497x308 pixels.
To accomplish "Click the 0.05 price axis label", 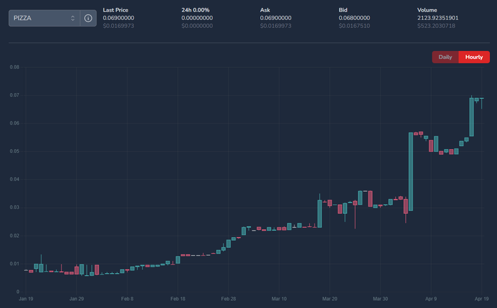I will (14, 151).
